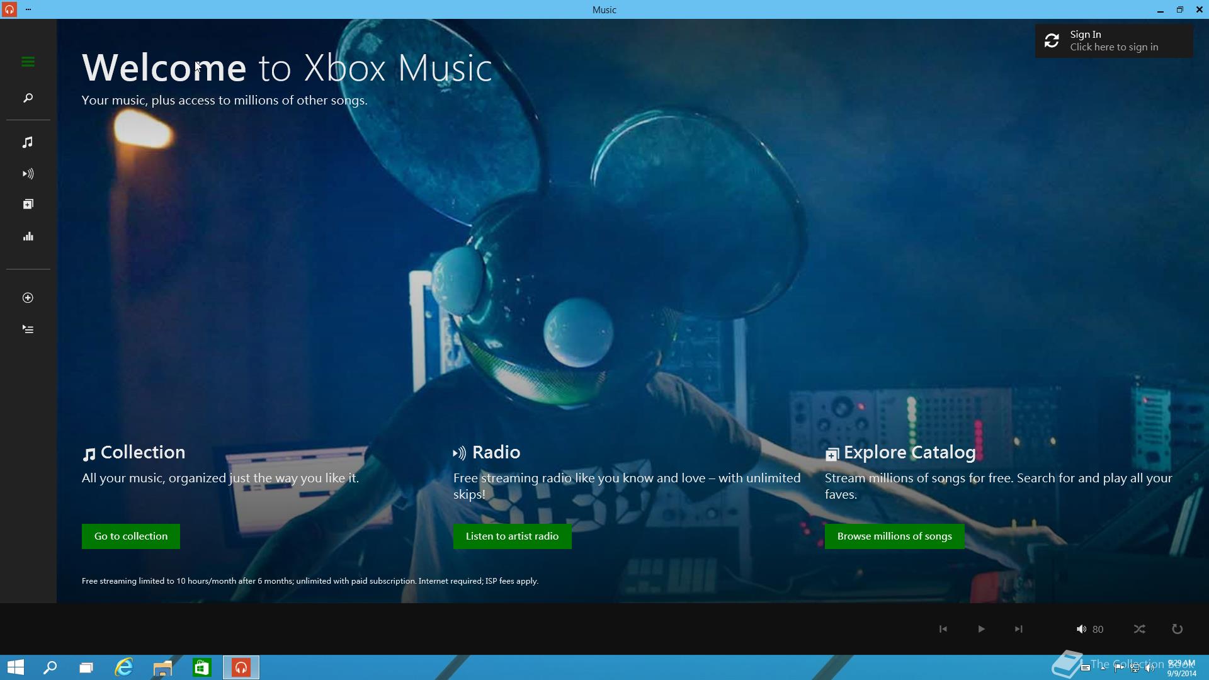
Task: Open File Explorer from taskbar
Action: coord(162,667)
